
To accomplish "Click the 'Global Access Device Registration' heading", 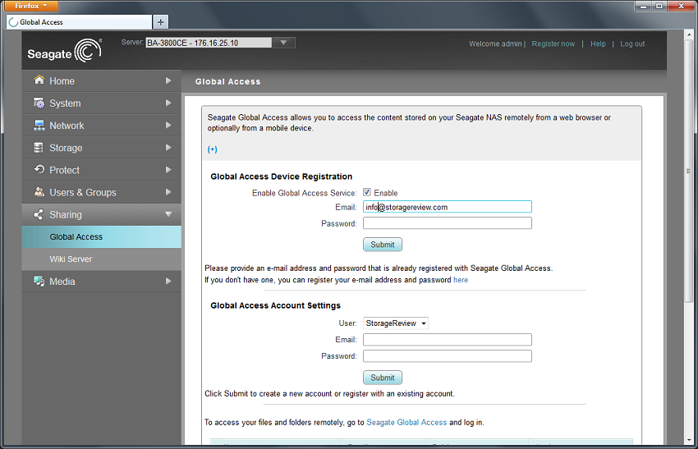I will [282, 176].
